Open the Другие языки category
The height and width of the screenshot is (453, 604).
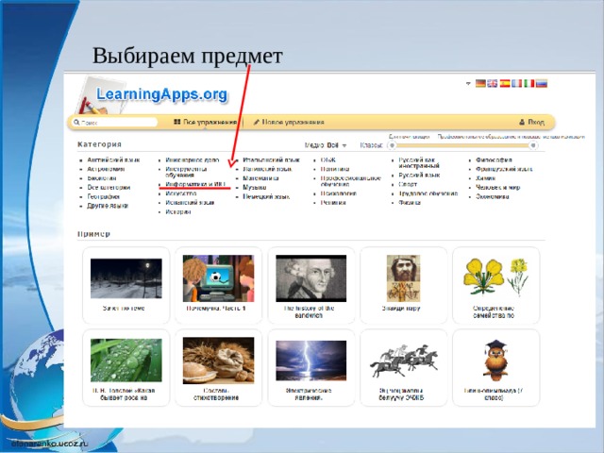pos(108,206)
